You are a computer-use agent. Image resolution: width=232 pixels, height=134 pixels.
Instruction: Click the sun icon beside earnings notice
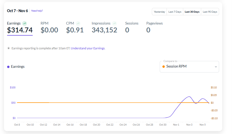(x=9, y=49)
